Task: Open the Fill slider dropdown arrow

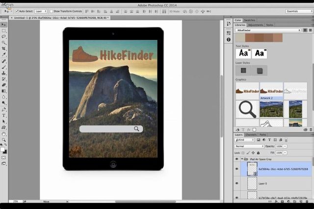Action: point(285,153)
